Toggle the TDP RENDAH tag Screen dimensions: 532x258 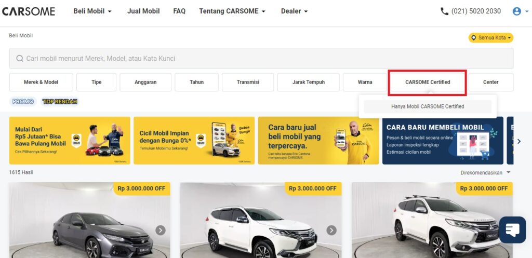60,101
